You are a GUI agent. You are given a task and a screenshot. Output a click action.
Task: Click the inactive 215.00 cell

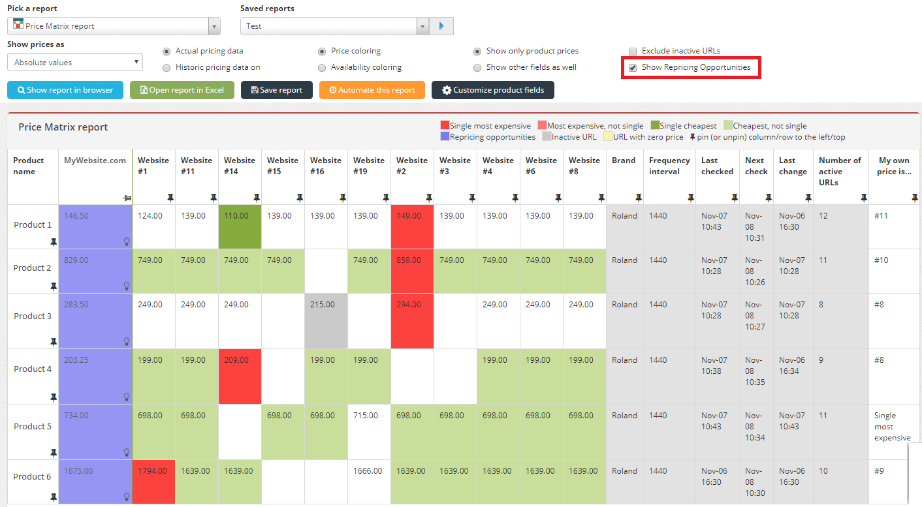point(326,320)
